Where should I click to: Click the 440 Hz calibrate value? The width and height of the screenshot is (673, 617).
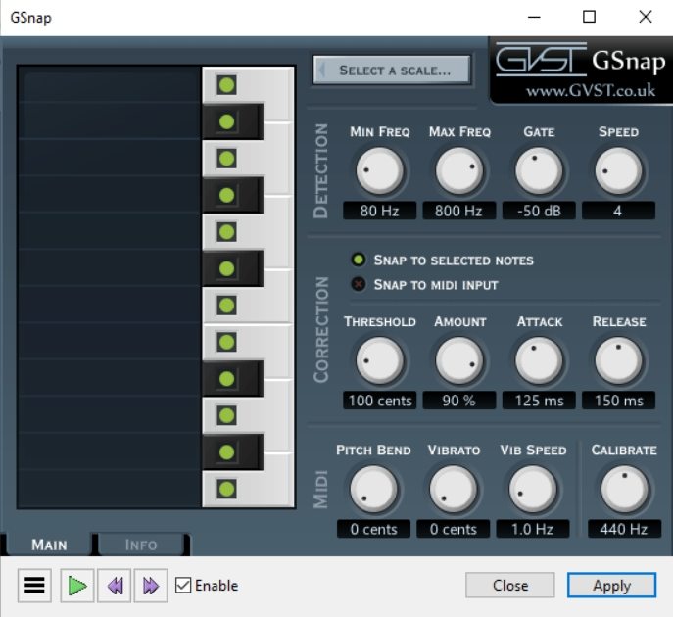click(x=624, y=529)
